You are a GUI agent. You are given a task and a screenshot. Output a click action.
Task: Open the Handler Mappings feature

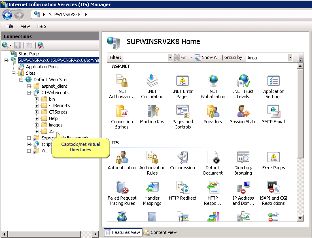pos(152,193)
